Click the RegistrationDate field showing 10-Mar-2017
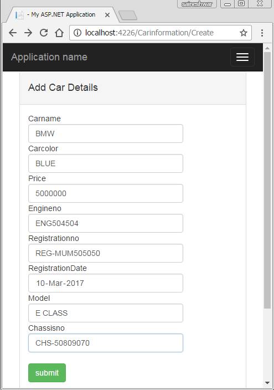Image resolution: width=274 pixels, height=390 pixels. [106, 283]
